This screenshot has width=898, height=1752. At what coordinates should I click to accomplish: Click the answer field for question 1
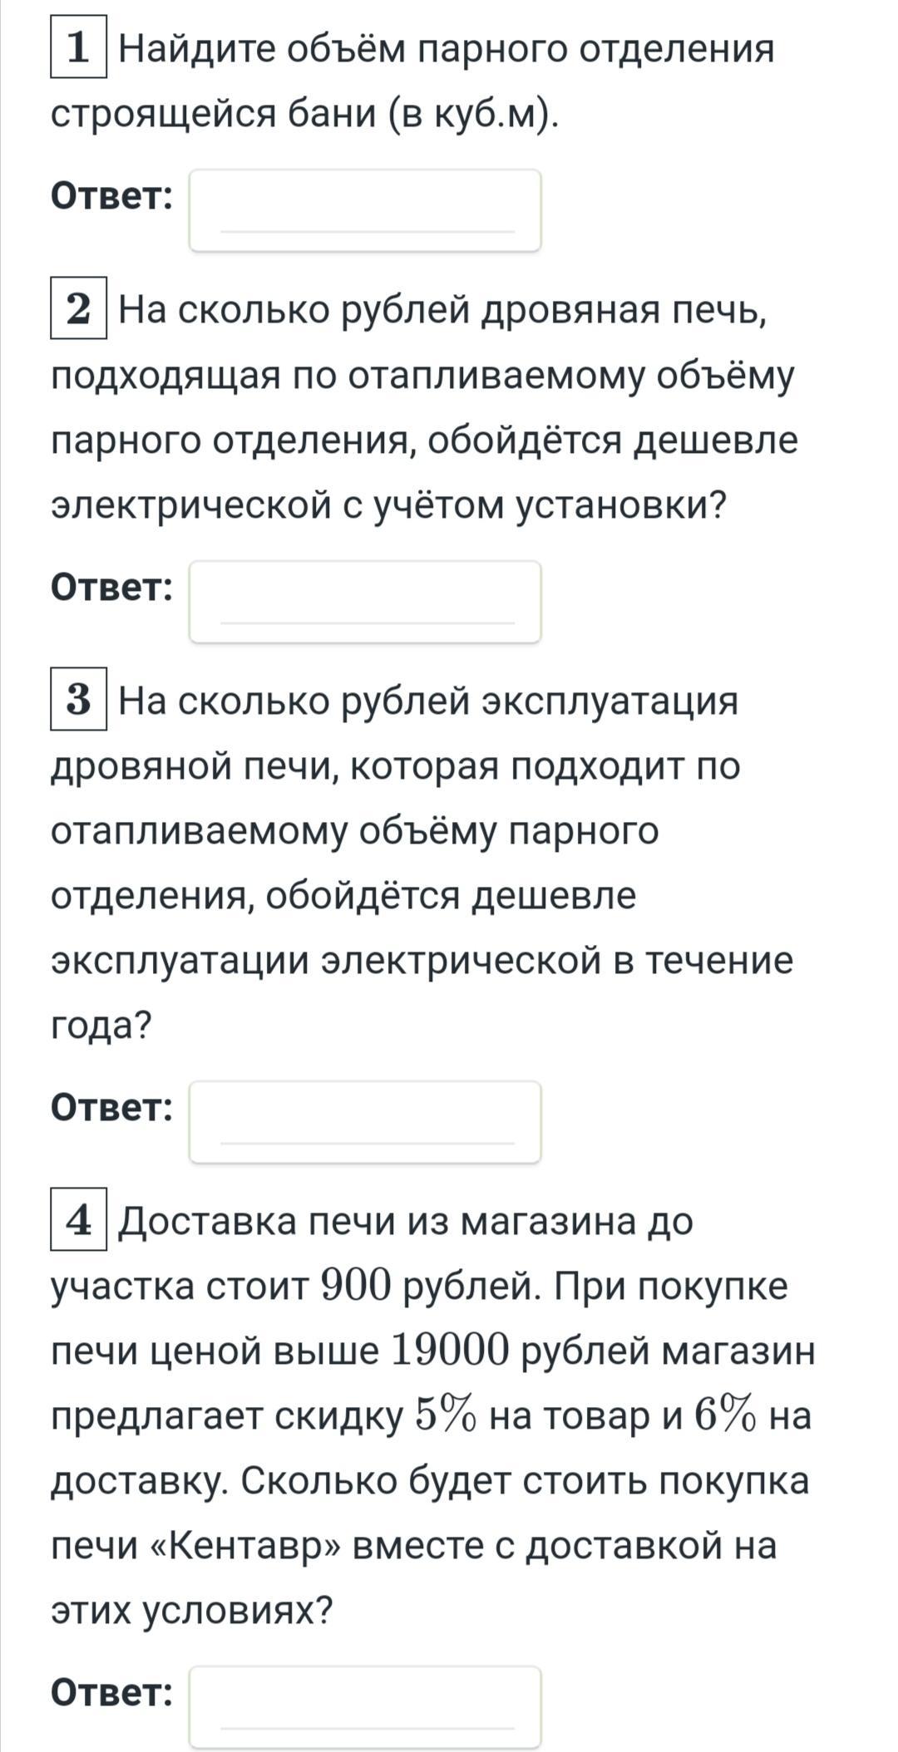click(365, 210)
